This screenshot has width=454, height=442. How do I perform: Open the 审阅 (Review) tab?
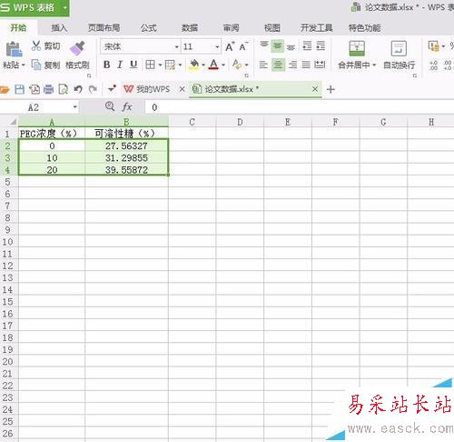[231, 28]
